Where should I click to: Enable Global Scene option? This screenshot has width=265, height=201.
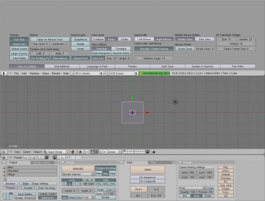(19, 49)
